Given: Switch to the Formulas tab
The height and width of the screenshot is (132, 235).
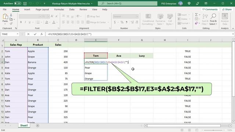Looking at the screenshot, I should 59,10.
